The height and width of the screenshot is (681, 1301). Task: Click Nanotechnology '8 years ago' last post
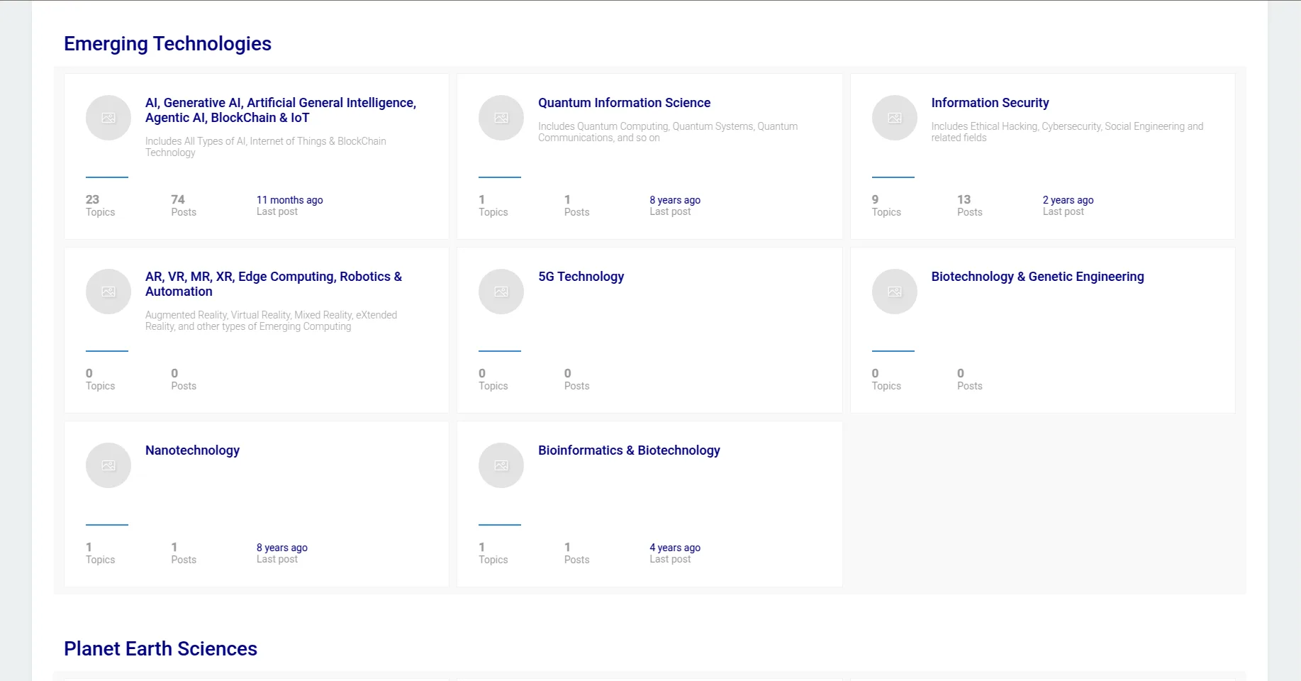click(x=281, y=548)
